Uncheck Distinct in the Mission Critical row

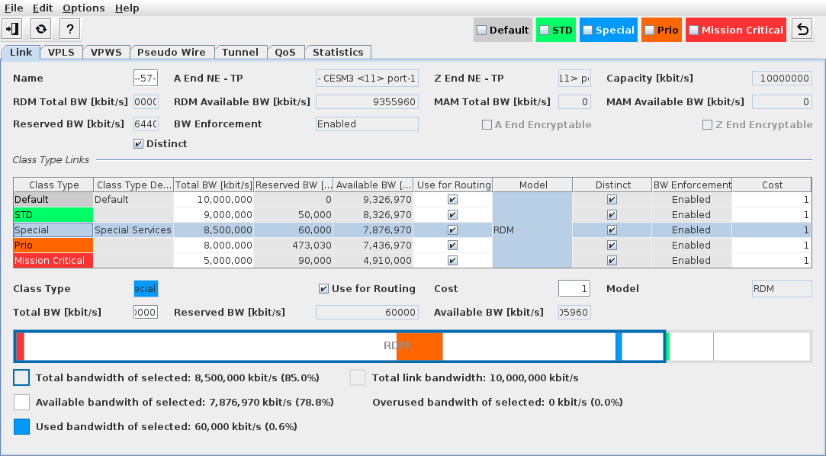point(611,261)
